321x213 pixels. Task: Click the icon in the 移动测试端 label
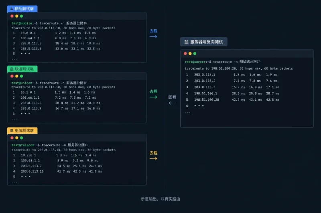[x=12, y=9]
